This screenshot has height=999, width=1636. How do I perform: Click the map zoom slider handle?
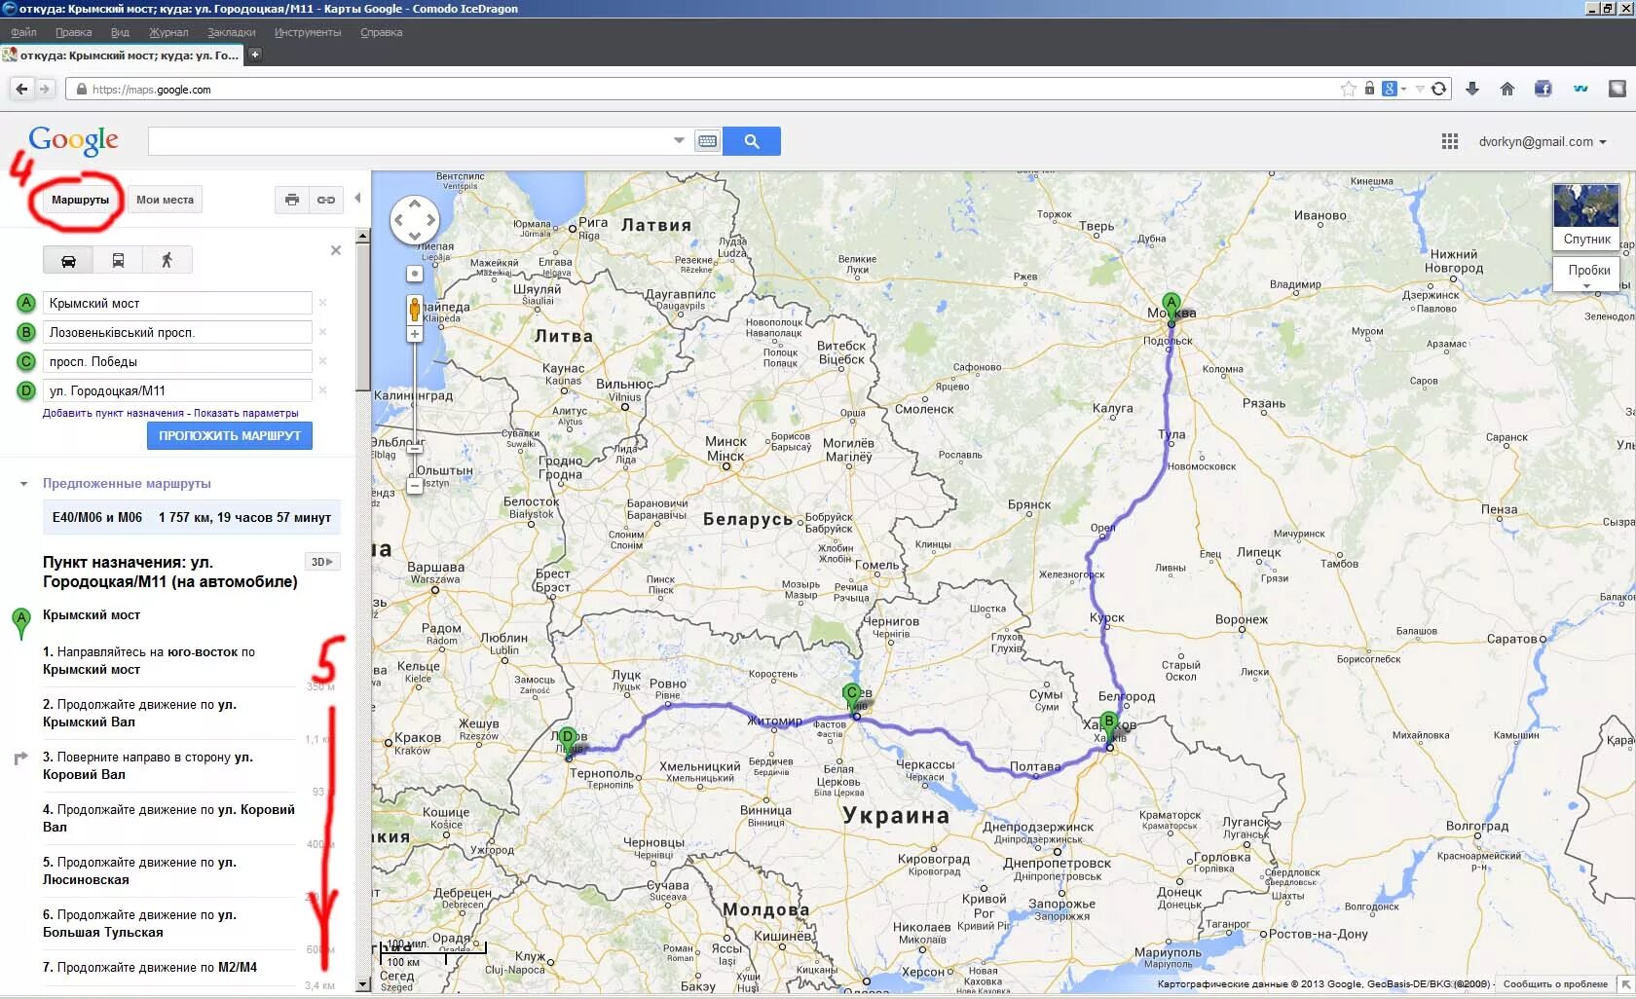click(x=415, y=448)
